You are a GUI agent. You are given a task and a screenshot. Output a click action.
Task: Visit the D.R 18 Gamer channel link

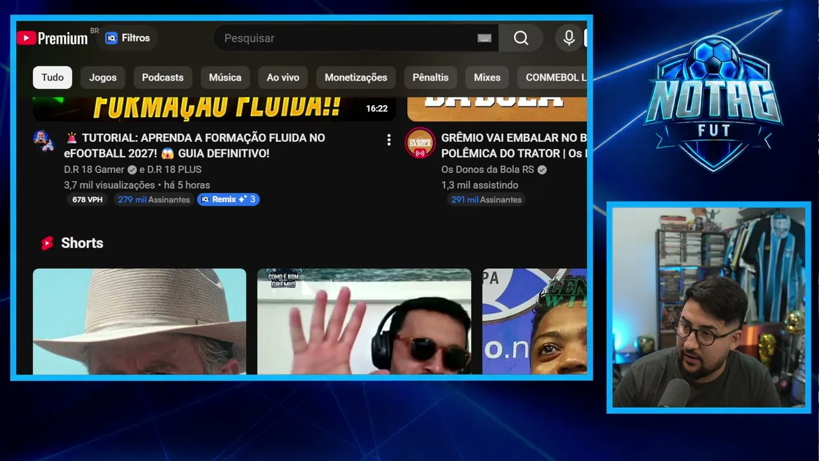(x=95, y=170)
